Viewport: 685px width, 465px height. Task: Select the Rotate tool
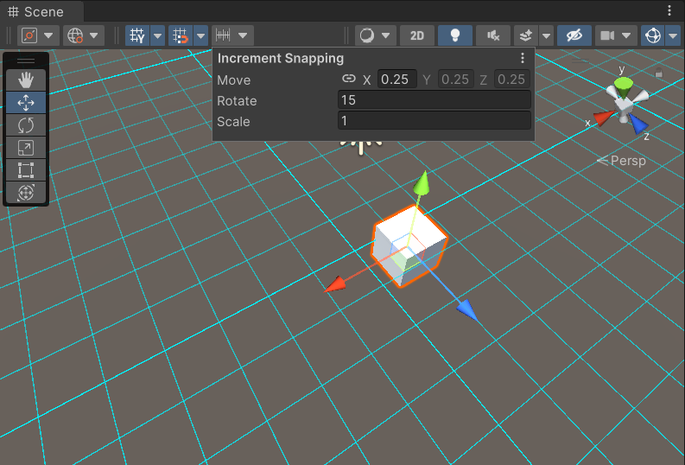pos(26,125)
